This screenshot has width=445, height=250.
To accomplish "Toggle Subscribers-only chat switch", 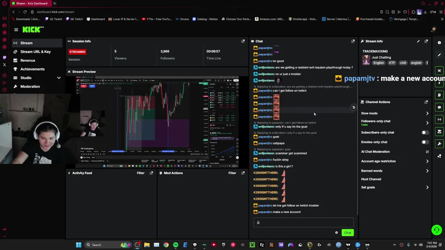I will [x=424, y=133].
